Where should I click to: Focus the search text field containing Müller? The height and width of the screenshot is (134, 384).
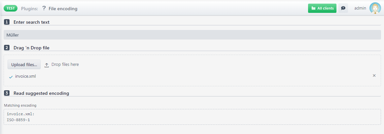coord(192,35)
